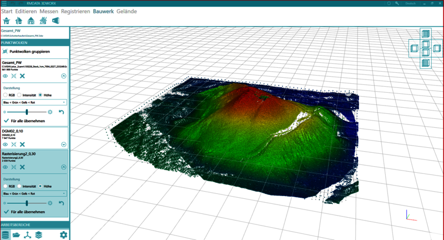The width and height of the screenshot is (444, 240).
Task: Open the hamburger menu in the title bar
Action: click(4, 3)
